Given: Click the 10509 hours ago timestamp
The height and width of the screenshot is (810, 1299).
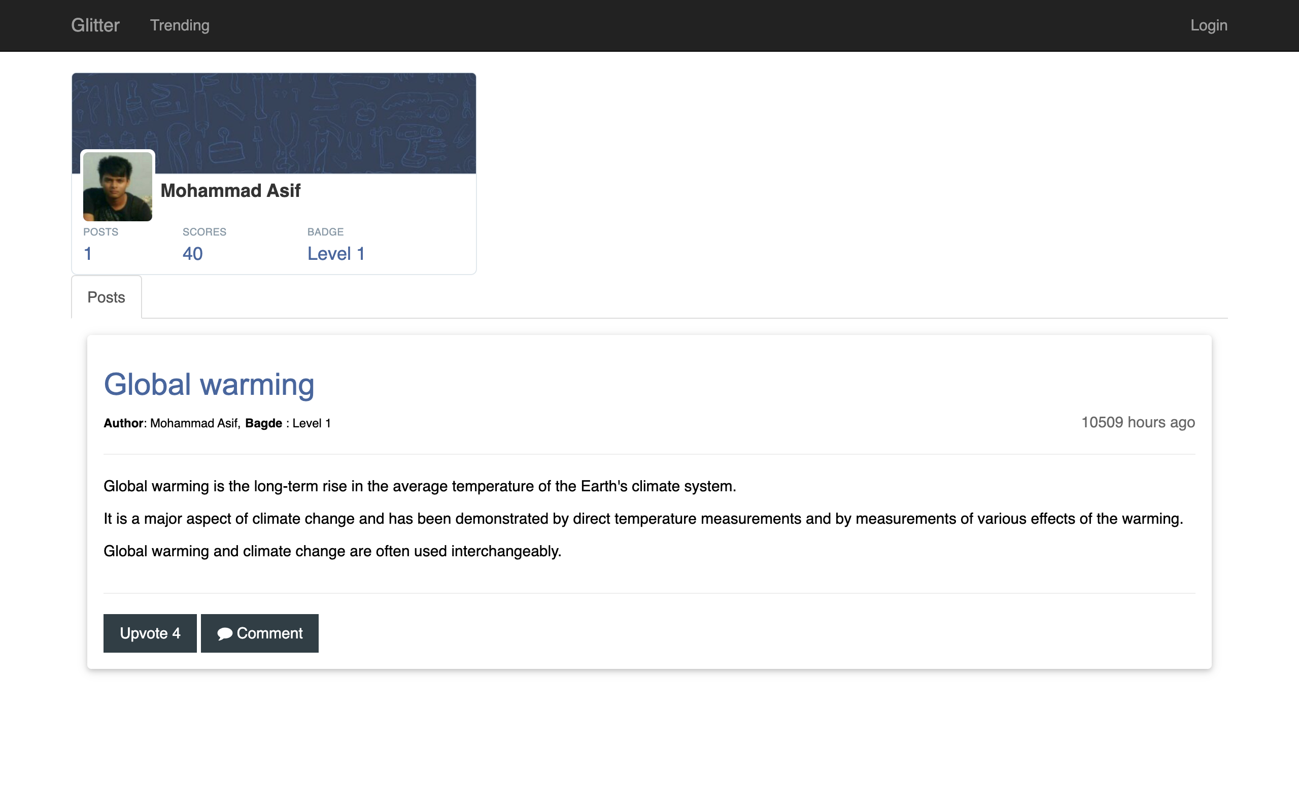Looking at the screenshot, I should click(x=1138, y=423).
